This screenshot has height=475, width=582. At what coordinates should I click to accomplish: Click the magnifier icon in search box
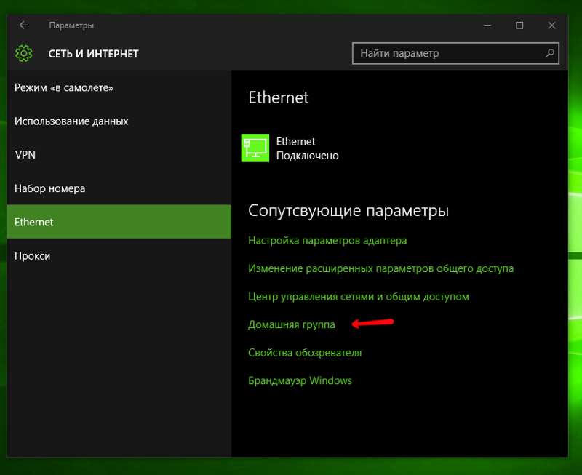pos(551,53)
